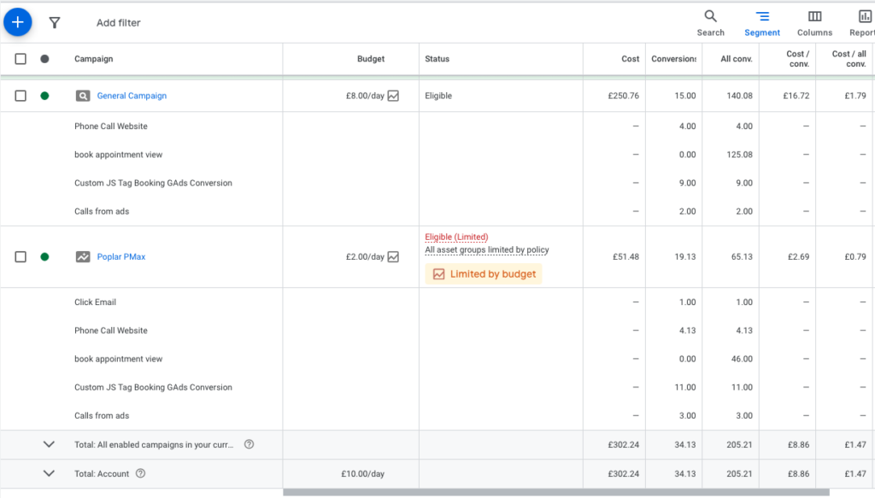This screenshot has width=875, height=498.
Task: Sort by the All conv. column header
Action: point(736,59)
